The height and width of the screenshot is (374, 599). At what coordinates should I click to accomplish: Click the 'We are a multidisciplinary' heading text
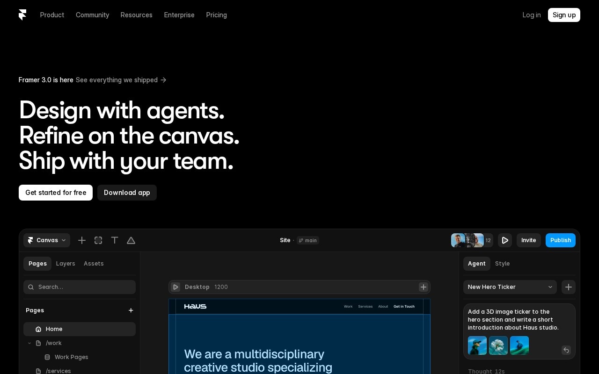(254, 354)
